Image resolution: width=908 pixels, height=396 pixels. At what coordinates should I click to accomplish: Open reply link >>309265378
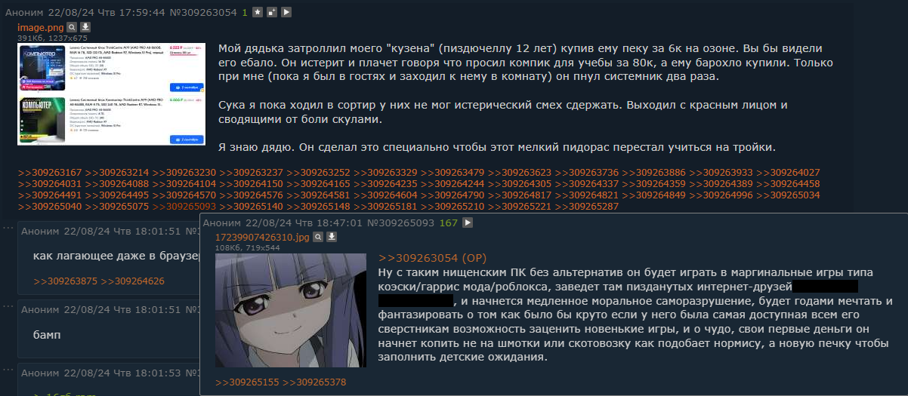pos(314,382)
